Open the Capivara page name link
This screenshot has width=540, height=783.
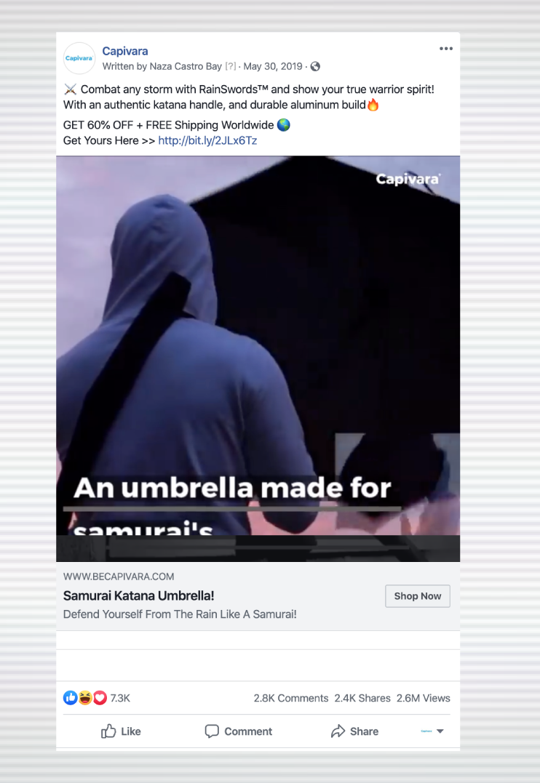coord(125,51)
